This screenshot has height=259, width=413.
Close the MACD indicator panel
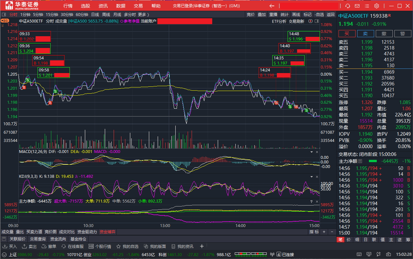tap(317, 152)
